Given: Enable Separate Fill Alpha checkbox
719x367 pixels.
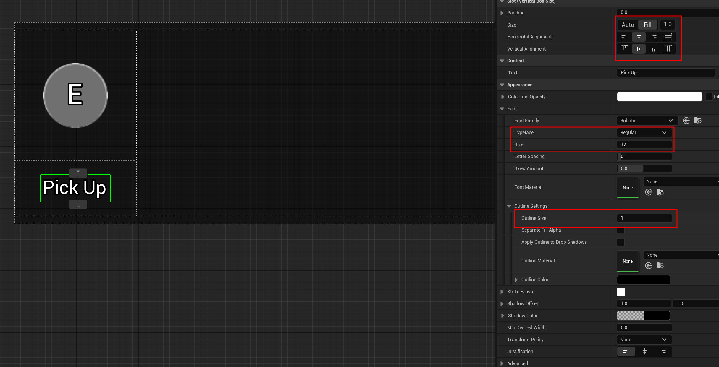Looking at the screenshot, I should (621, 230).
